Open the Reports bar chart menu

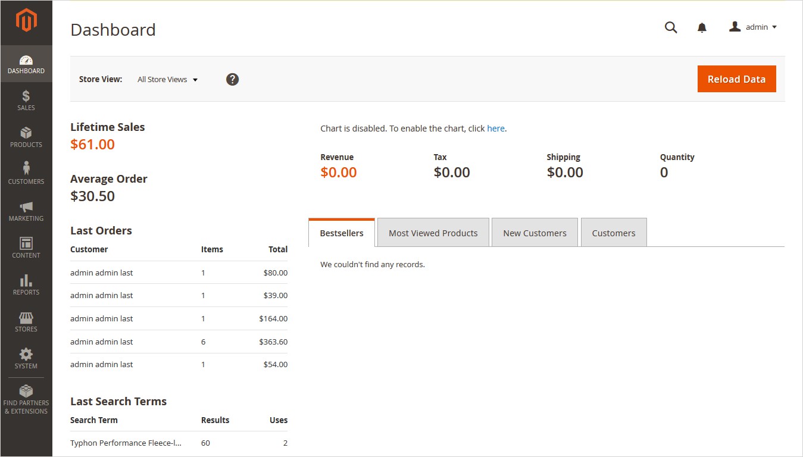click(26, 284)
